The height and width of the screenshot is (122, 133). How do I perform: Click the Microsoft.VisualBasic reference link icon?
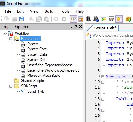(23, 76)
